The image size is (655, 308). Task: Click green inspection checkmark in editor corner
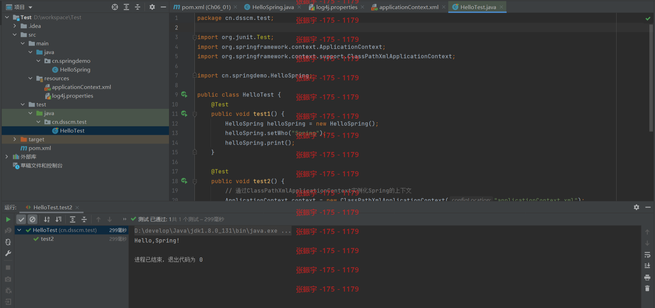[x=648, y=19]
